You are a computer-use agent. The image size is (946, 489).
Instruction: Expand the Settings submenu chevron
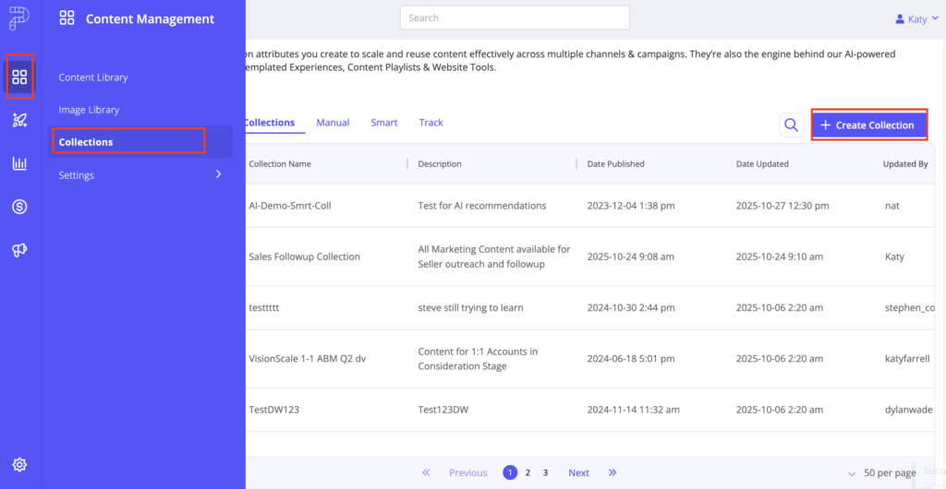pos(219,174)
